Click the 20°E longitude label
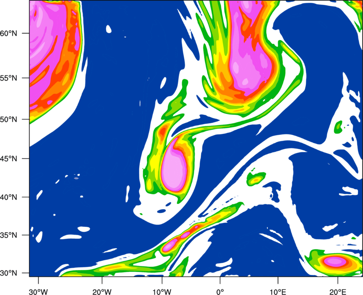Image resolution: width=363 pixels, height=295 pixels. pyautogui.click(x=338, y=292)
